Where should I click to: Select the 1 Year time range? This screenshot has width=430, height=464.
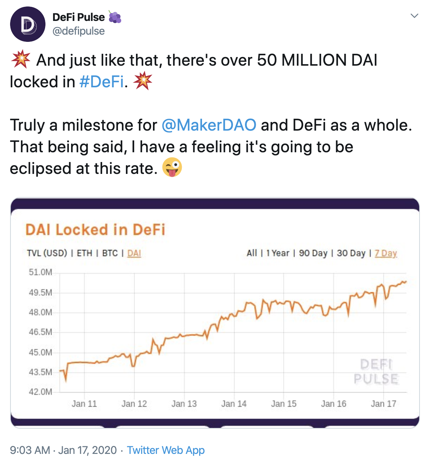pyautogui.click(x=278, y=253)
